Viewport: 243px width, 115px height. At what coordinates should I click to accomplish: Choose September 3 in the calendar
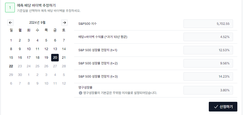point(29,40)
